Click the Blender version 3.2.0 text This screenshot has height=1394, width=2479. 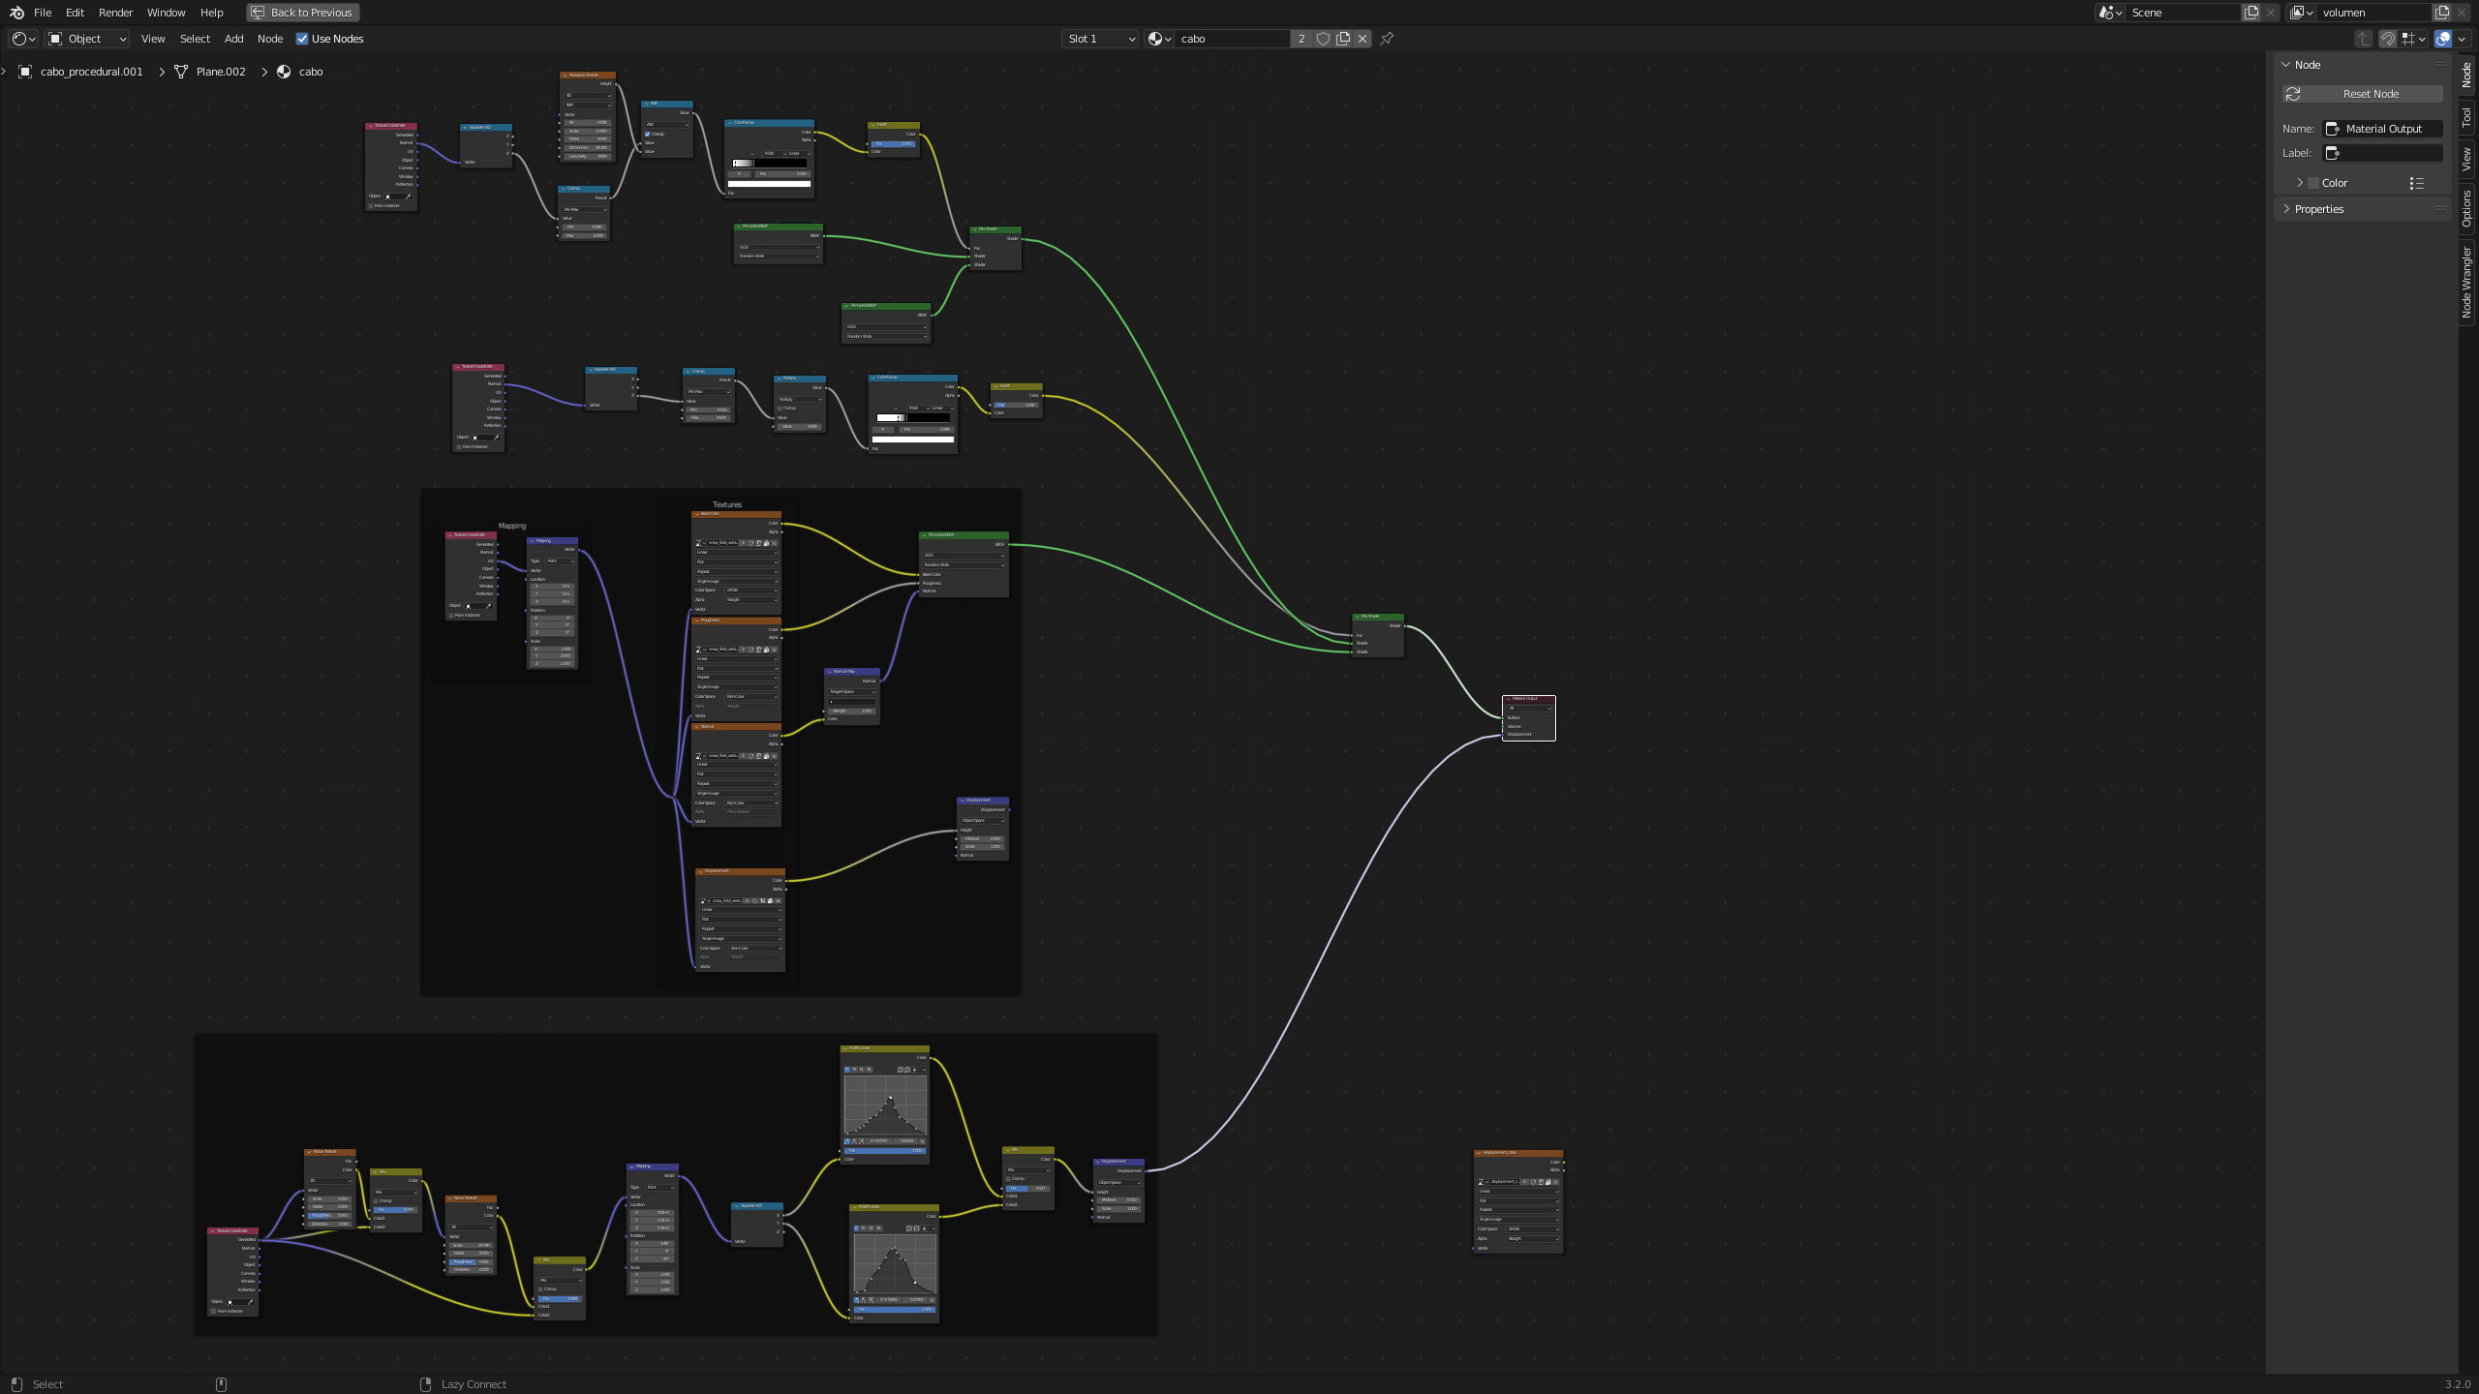coord(2458,1384)
